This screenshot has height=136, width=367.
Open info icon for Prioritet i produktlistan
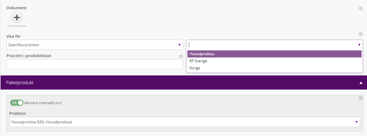click(x=181, y=56)
